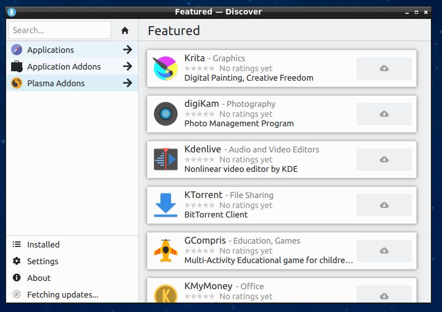Install Krita via its cloud download button

point(384,68)
